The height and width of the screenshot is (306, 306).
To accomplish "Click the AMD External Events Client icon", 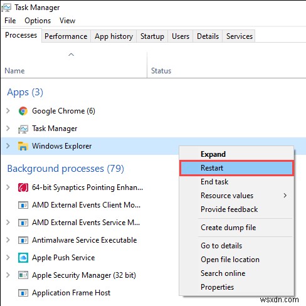I will [x=23, y=205].
